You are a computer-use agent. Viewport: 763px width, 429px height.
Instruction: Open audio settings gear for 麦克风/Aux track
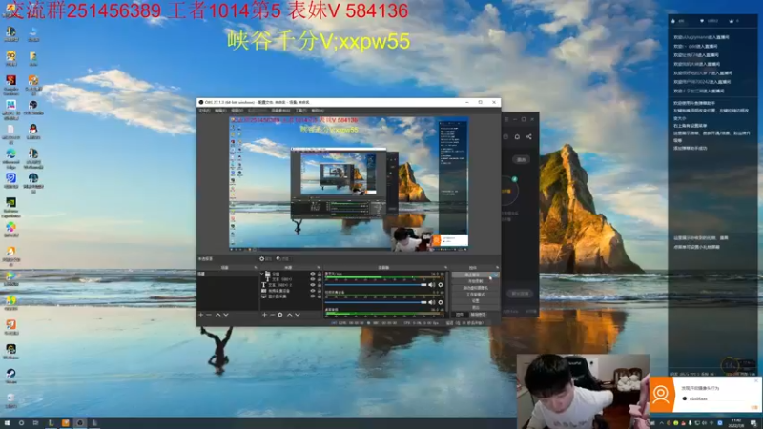[441, 285]
